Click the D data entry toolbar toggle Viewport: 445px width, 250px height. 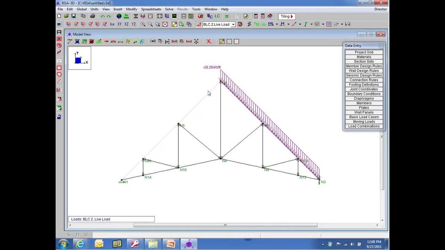(x=256, y=16)
